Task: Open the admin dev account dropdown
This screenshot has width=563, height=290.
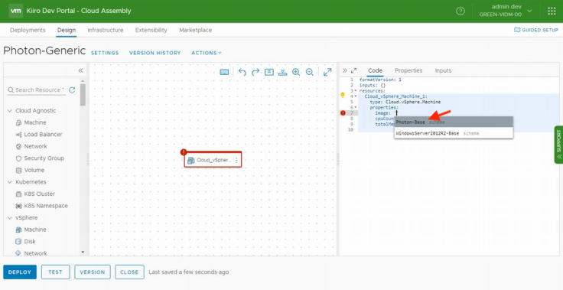Action: (506, 11)
